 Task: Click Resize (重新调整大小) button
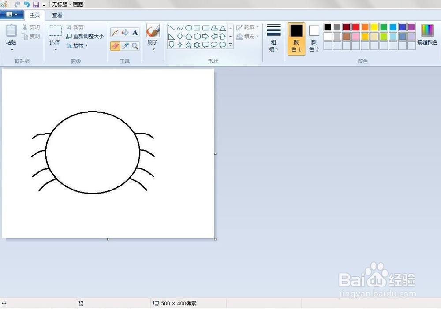click(85, 36)
